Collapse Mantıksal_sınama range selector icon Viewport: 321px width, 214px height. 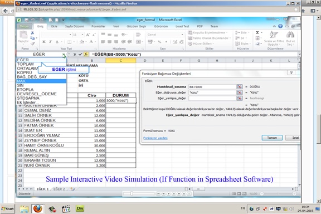pos(239,86)
